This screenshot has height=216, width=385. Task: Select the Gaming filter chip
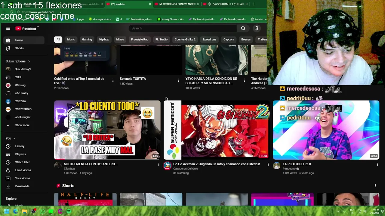pyautogui.click(x=87, y=39)
